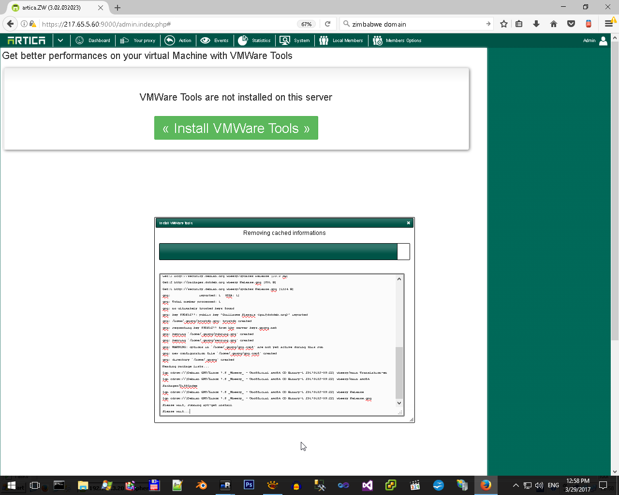619x495 pixels.
Task: Show bookmarks list icon
Action: point(519,24)
